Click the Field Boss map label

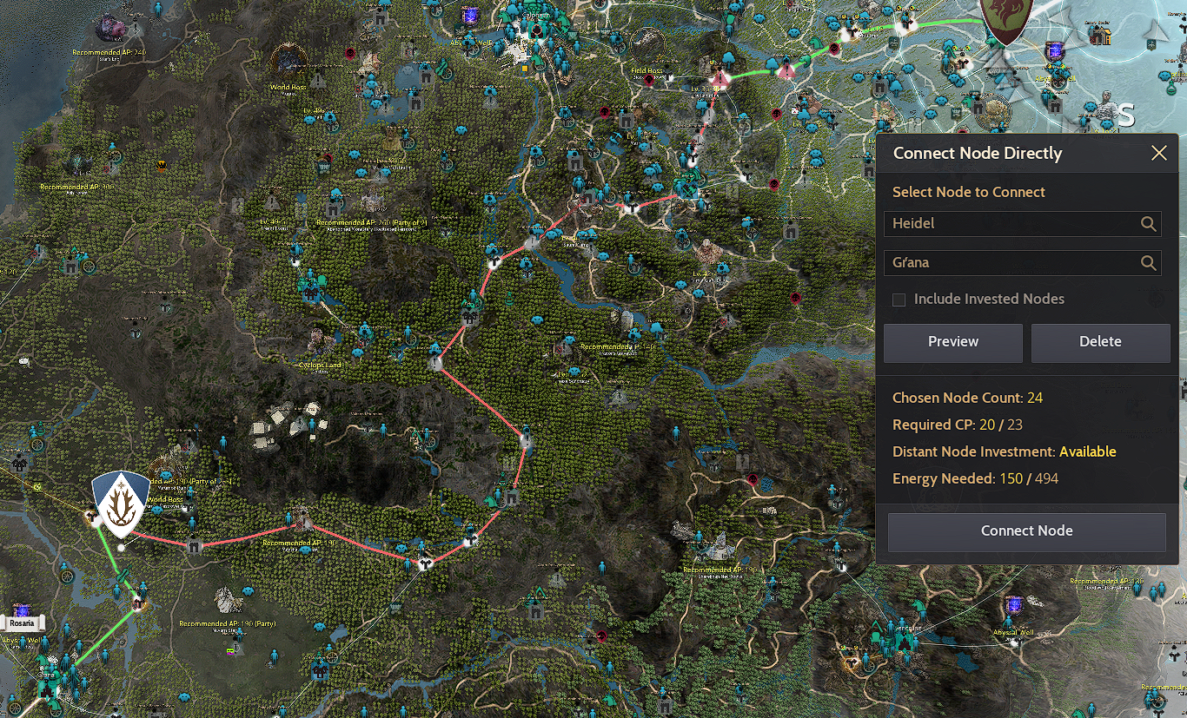(646, 70)
